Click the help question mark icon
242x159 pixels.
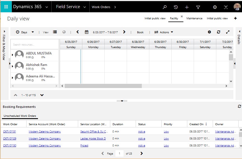(x=226, y=7)
